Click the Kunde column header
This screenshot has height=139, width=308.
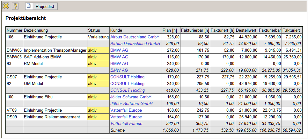(x=116, y=30)
